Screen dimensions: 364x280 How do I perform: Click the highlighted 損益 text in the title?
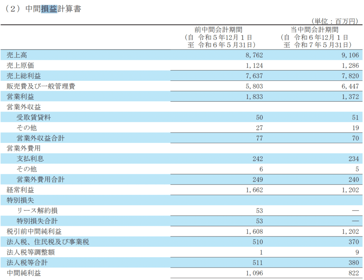[49, 9]
